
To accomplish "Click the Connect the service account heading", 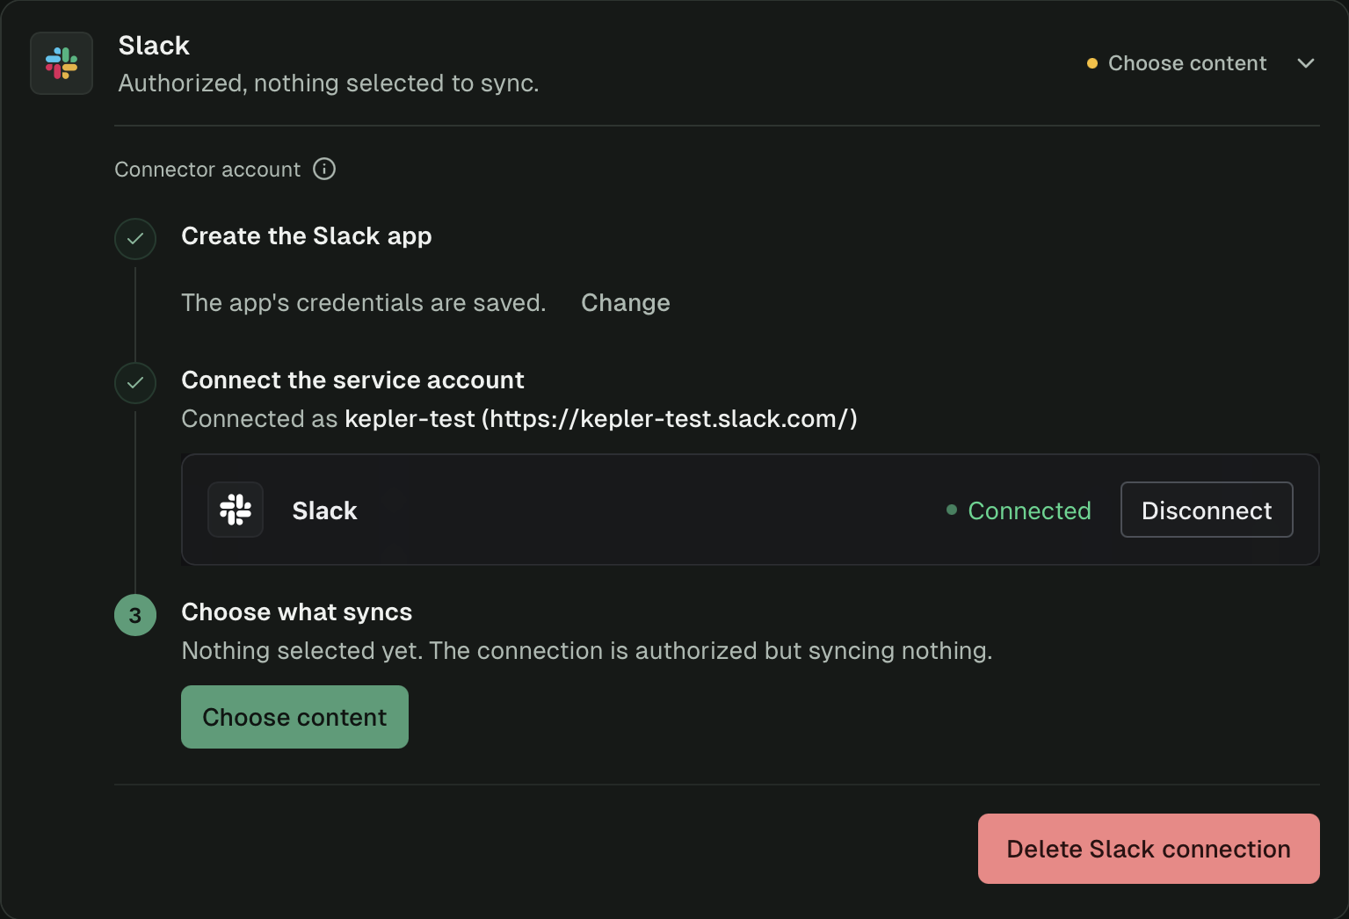I will [352, 380].
